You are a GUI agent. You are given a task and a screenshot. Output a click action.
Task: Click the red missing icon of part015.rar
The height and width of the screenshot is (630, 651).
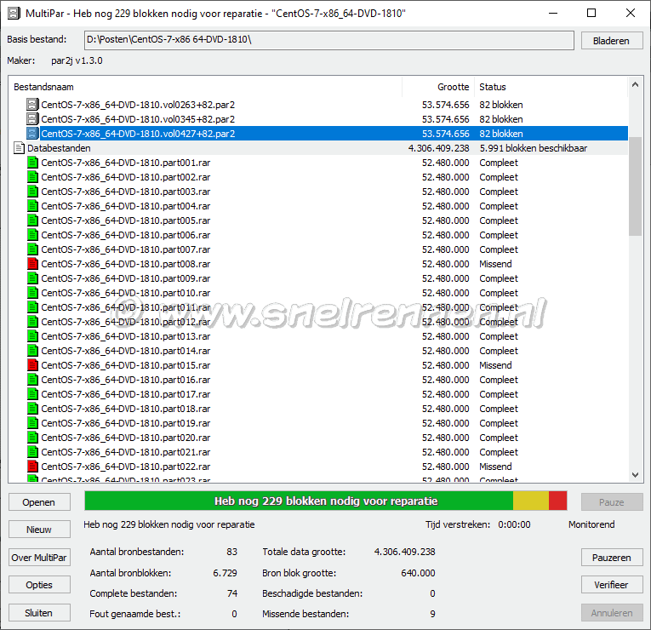click(32, 365)
